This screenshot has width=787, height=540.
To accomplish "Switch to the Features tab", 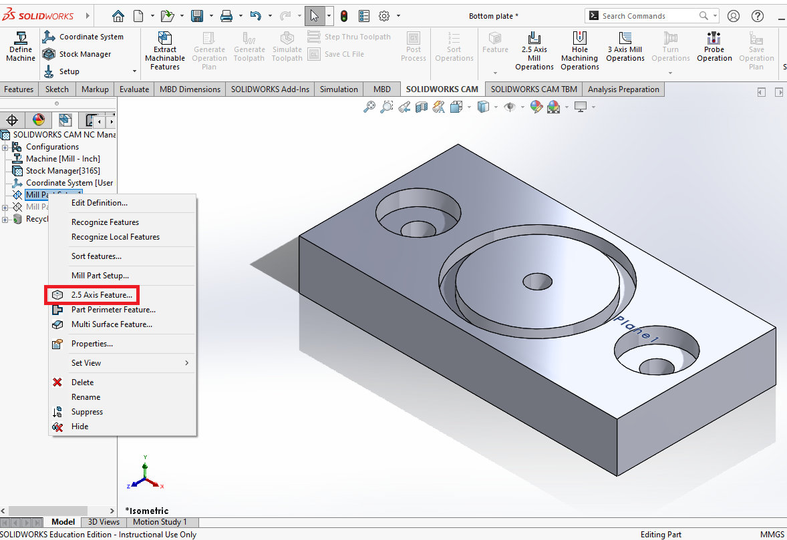I will pos(19,89).
